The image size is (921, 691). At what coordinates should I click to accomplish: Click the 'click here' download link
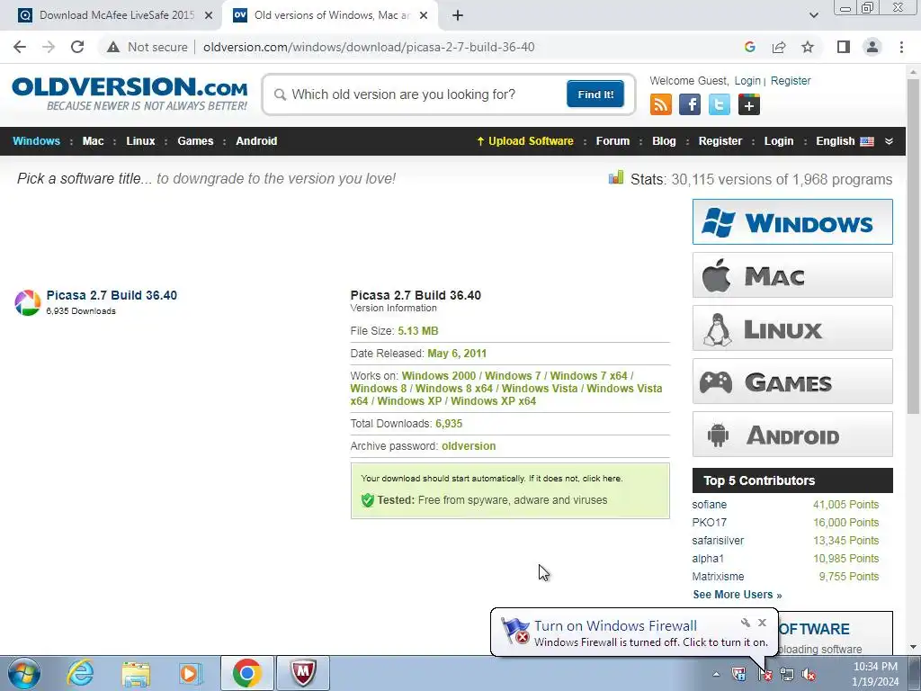[x=602, y=479]
